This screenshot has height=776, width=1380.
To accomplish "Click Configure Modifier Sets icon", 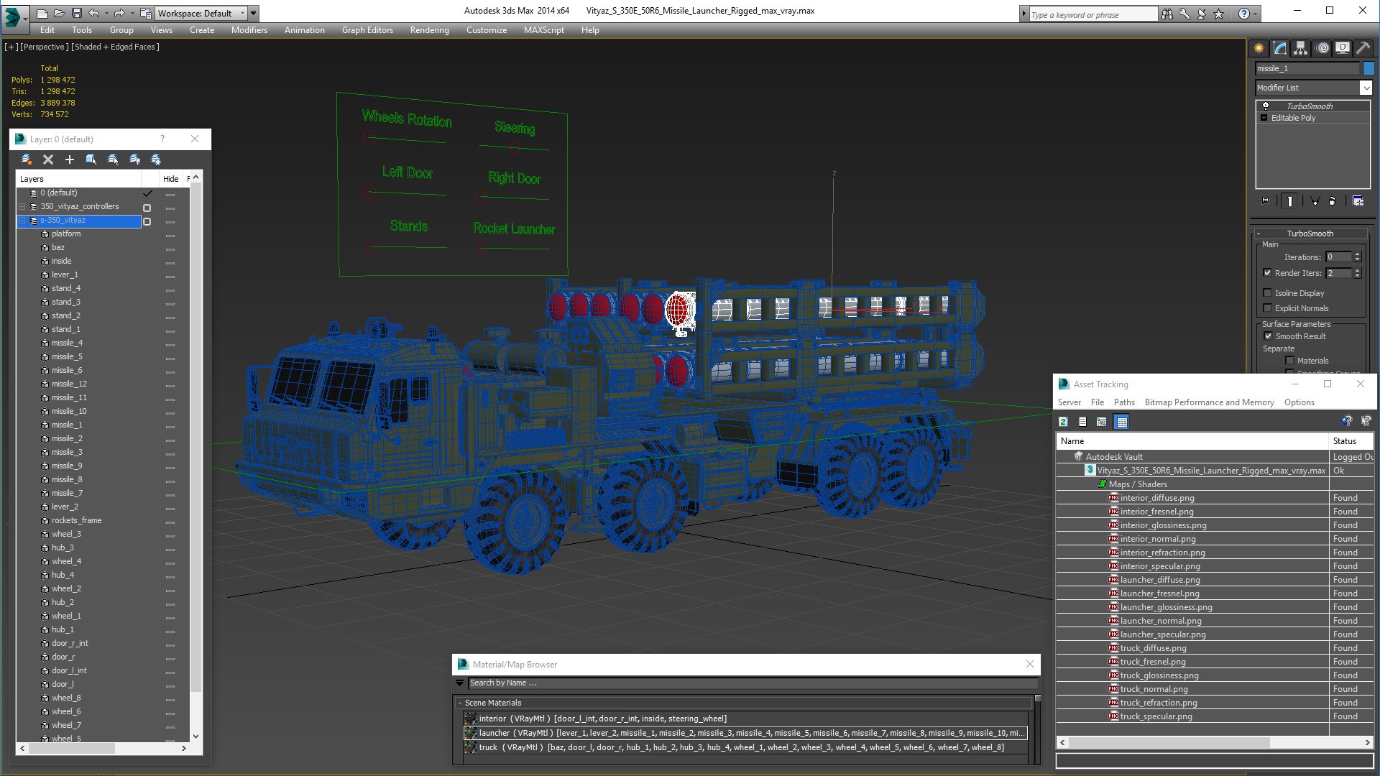I will pyautogui.click(x=1358, y=201).
